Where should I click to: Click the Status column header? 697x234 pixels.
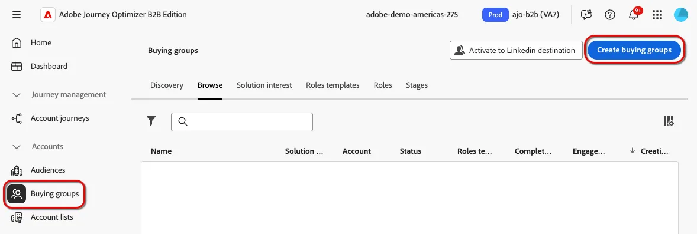click(x=410, y=151)
